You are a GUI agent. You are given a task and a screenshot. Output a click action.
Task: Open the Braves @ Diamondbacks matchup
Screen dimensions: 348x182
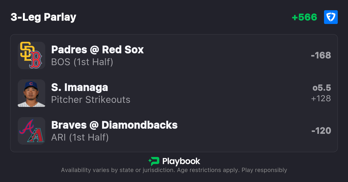click(114, 125)
